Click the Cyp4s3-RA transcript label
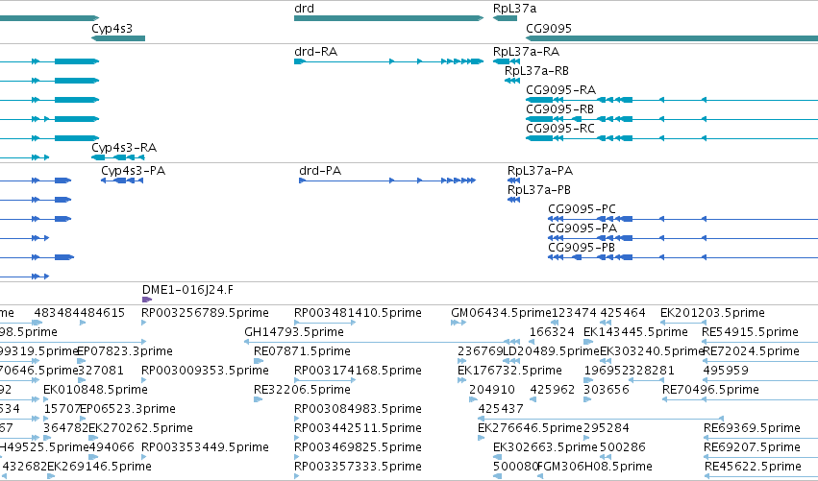The height and width of the screenshot is (481, 818). point(124,148)
